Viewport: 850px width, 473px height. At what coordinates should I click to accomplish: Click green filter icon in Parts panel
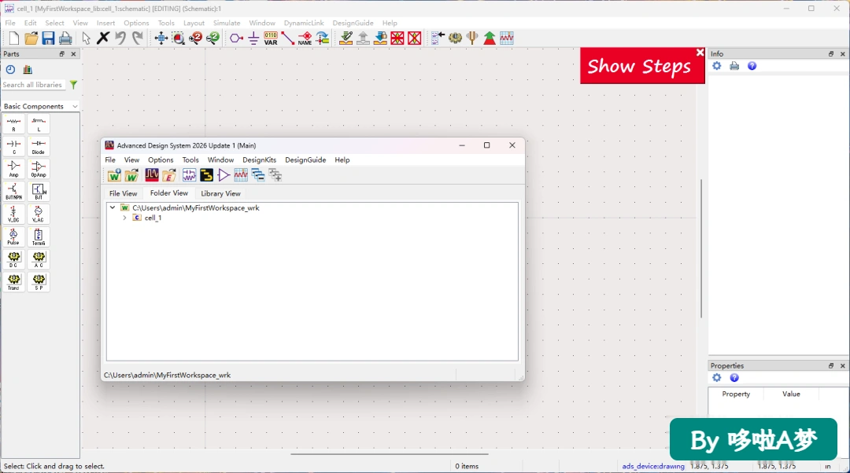point(73,85)
